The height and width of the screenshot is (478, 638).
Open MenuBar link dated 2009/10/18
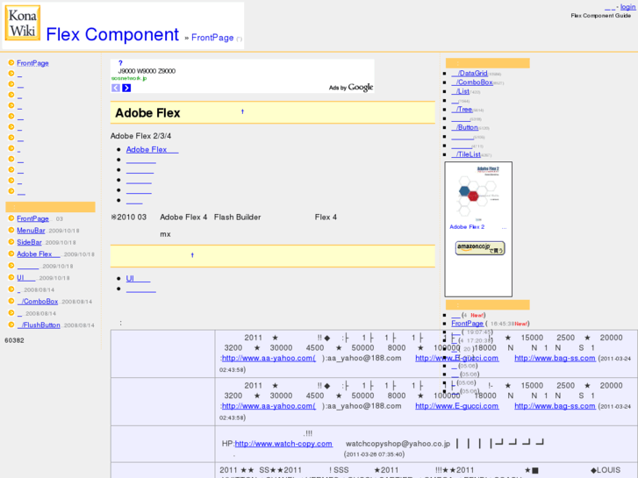click(x=31, y=231)
